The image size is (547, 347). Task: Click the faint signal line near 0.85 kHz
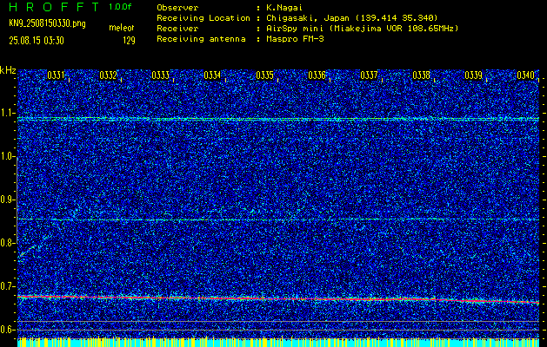278,219
